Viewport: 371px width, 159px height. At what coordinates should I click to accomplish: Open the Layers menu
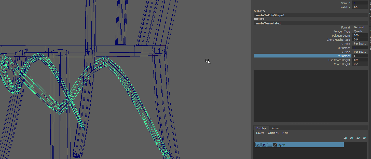coord(260,133)
